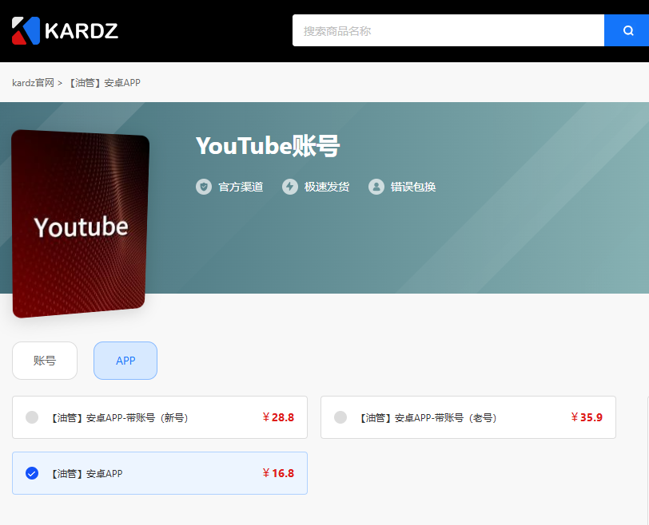This screenshot has width=649, height=525.
Task: Click the YouTube账号 title heading
Action: 268,146
